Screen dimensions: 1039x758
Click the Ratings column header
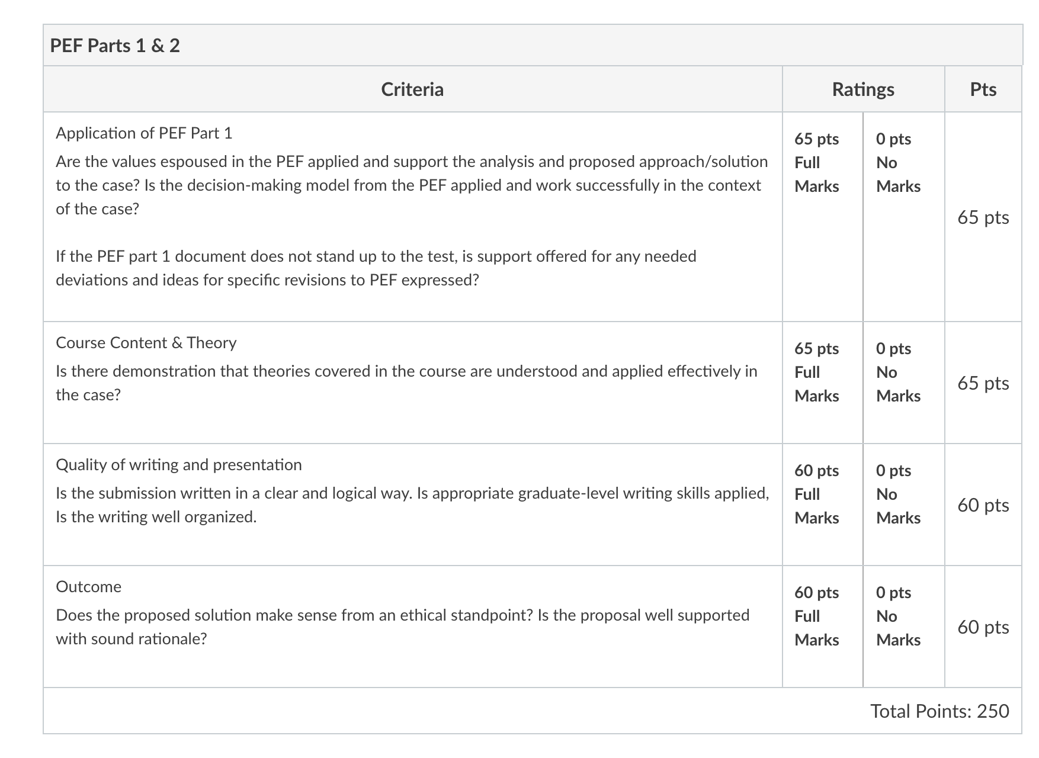pyautogui.click(x=863, y=89)
